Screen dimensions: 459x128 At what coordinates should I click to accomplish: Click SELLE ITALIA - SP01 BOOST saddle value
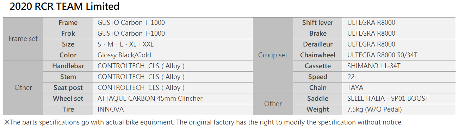pyautogui.click(x=388, y=99)
